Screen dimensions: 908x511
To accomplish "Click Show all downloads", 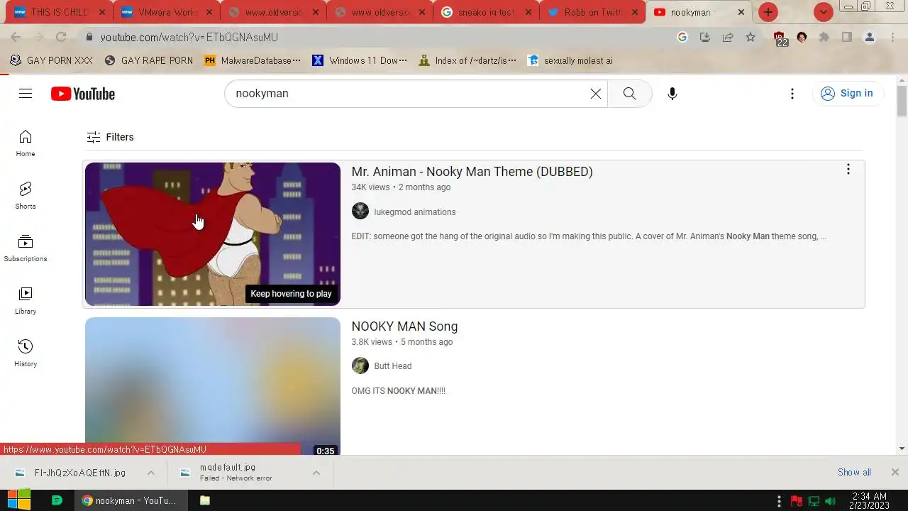I will 854,472.
